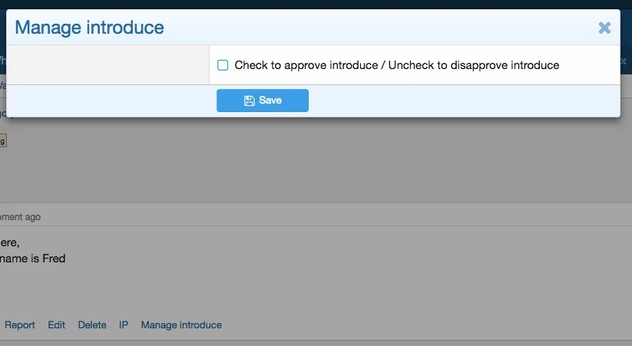Click the small tag label behind dialog

3,140
